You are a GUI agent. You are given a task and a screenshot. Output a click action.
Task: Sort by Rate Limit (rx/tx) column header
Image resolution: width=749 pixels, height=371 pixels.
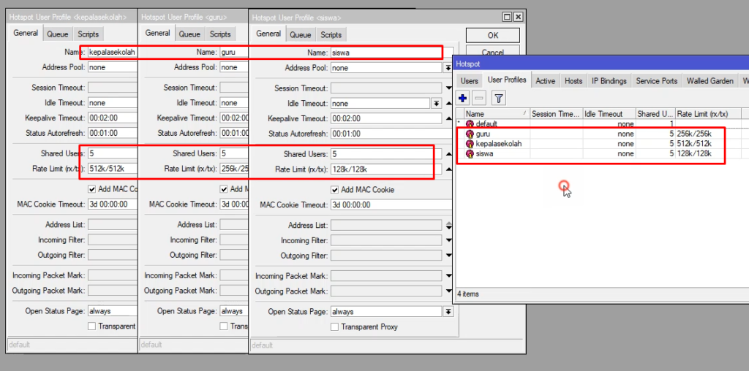point(707,114)
